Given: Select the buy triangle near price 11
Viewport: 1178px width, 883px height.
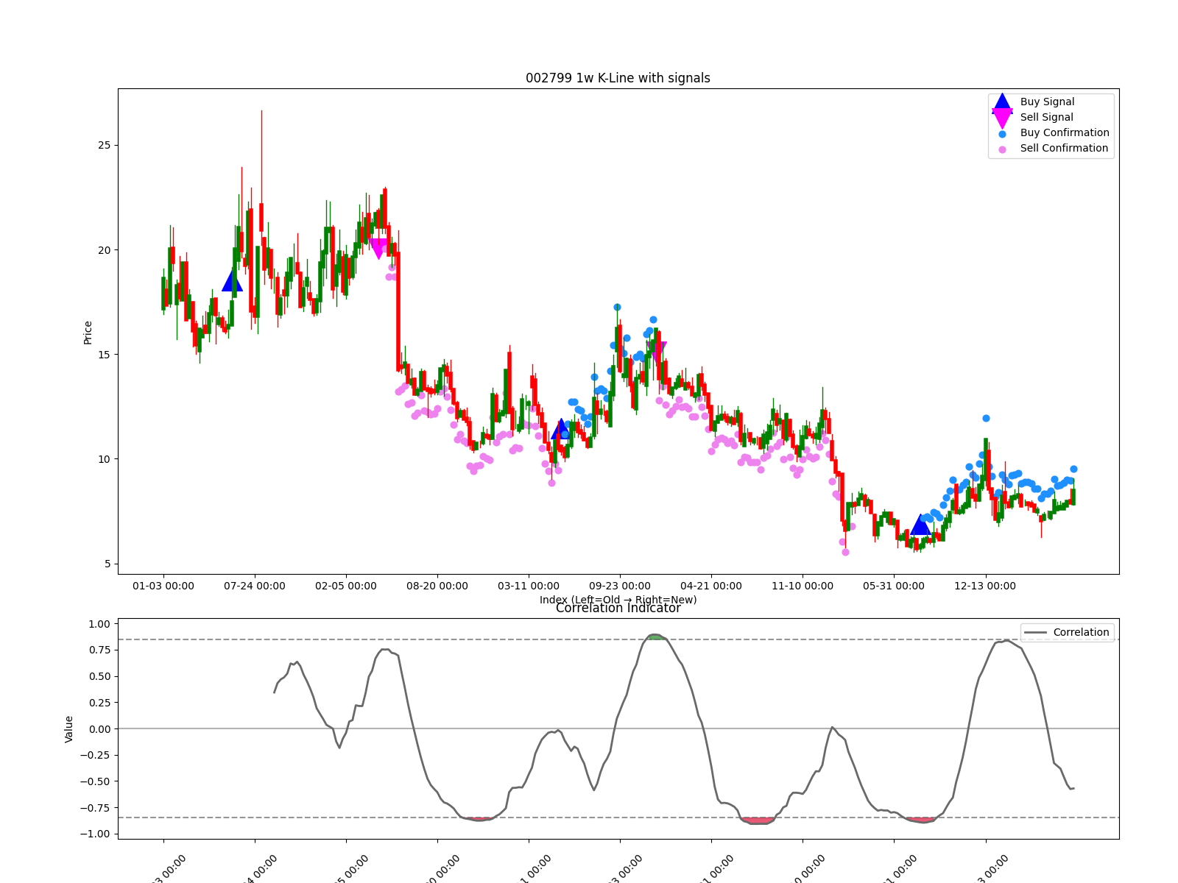Looking at the screenshot, I should click(x=561, y=429).
